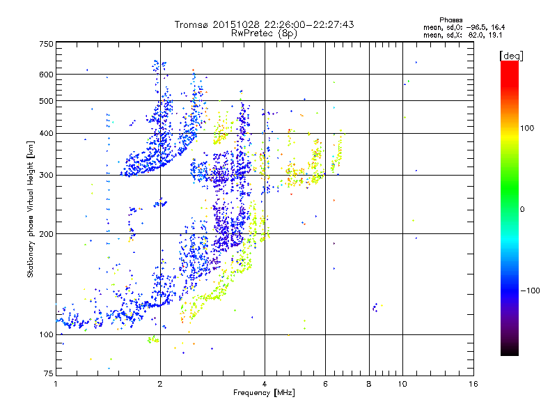Click the "[deg]" colorbar unit label

[511, 56]
